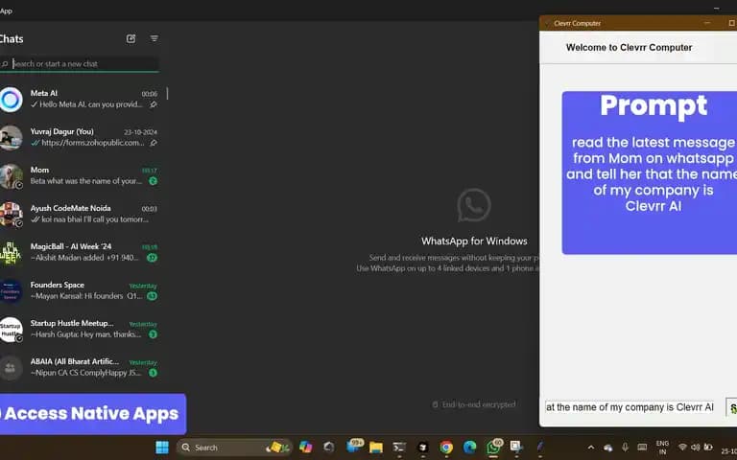Click the speaker volume tray icon
737x460 pixels.
pyautogui.click(x=695, y=447)
